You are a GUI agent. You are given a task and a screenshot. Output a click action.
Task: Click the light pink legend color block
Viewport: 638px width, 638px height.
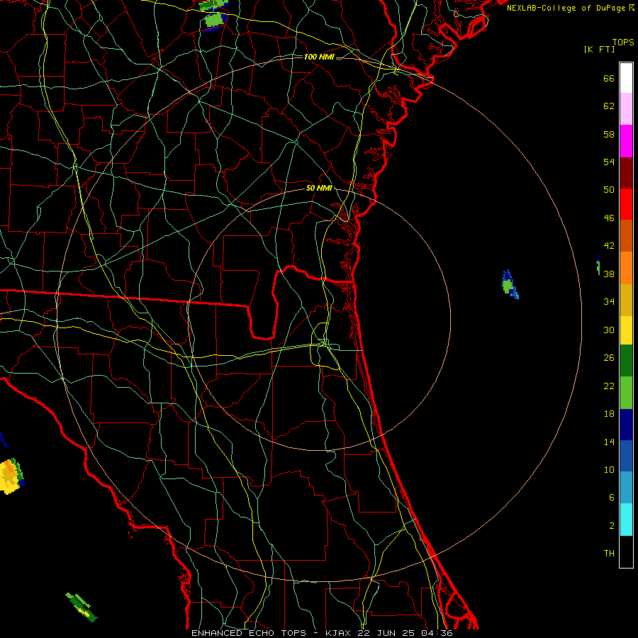(x=626, y=109)
